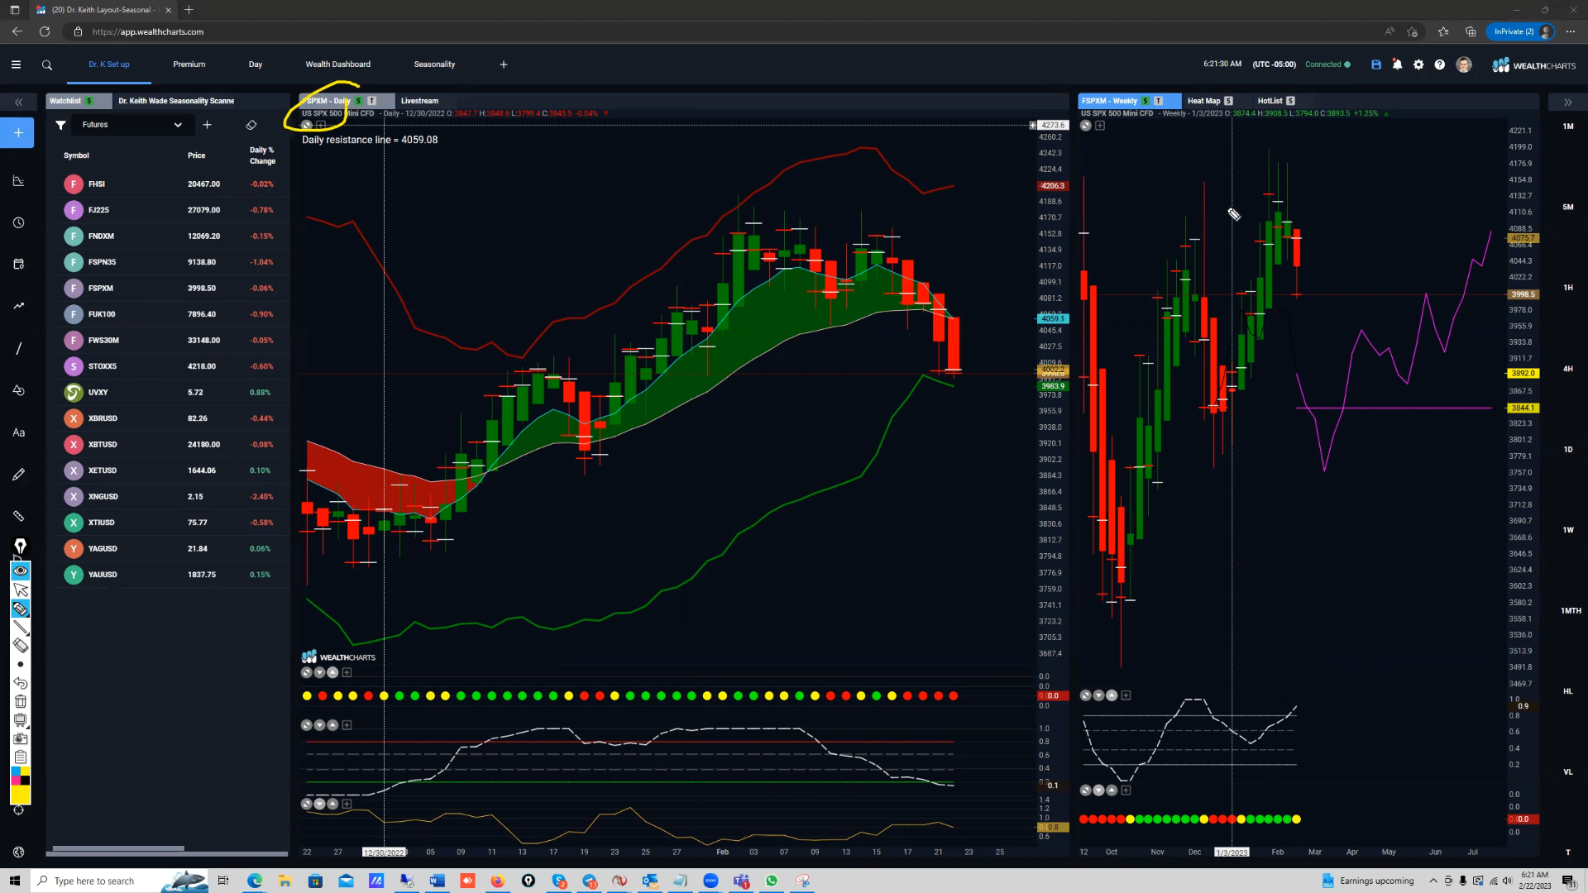Toggle the green S badge on FSPXM Daily tab

(359, 101)
